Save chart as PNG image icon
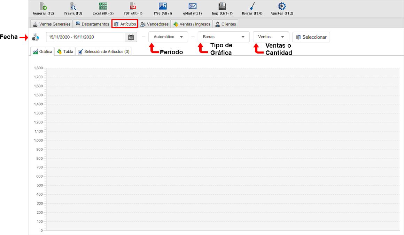 click(163, 6)
